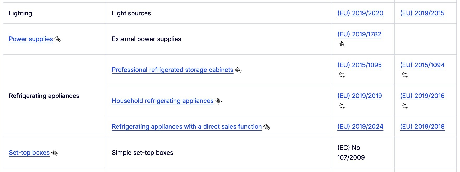Click globe icon after direct sales function link

[267, 127]
